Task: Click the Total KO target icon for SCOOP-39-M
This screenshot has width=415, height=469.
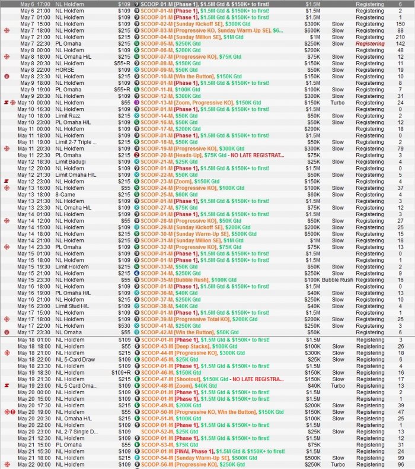Action: point(7,319)
